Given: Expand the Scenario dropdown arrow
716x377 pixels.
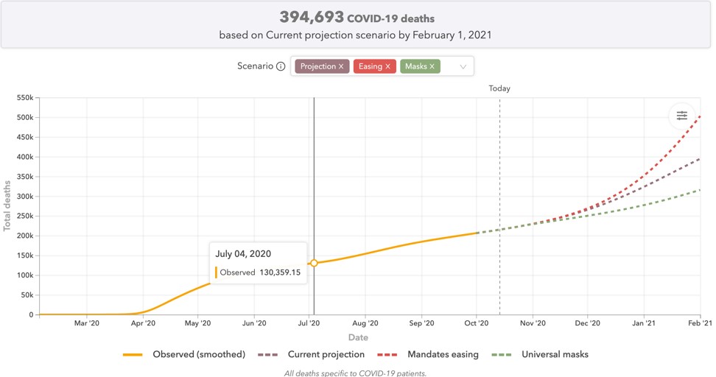Looking at the screenshot, I should click(x=463, y=66).
